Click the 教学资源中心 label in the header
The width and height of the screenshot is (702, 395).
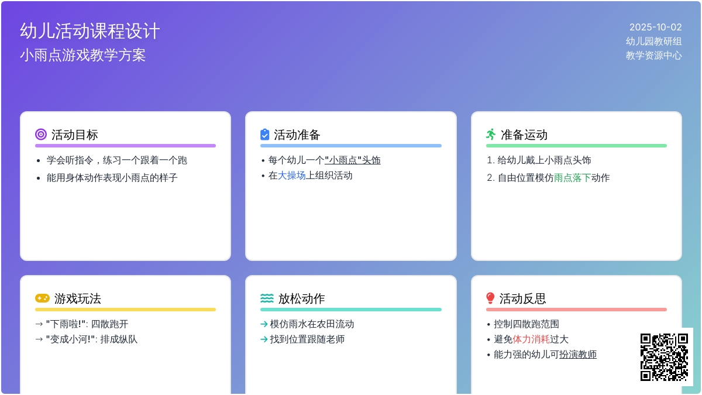[653, 56]
